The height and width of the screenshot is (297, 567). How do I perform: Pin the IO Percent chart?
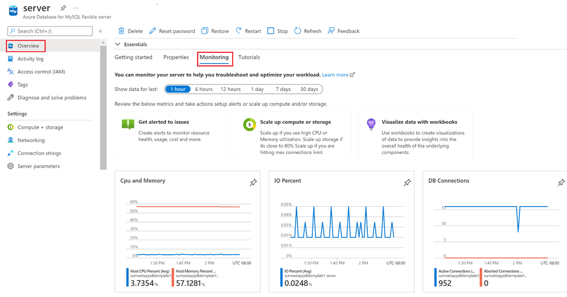[x=407, y=183]
